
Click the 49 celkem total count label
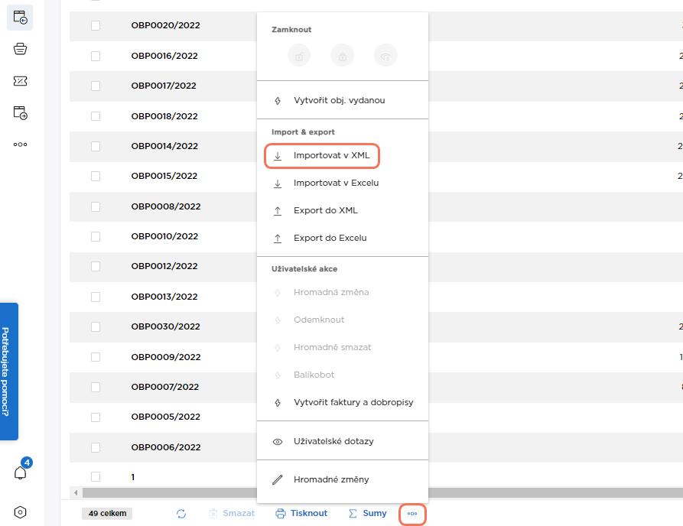click(x=107, y=513)
